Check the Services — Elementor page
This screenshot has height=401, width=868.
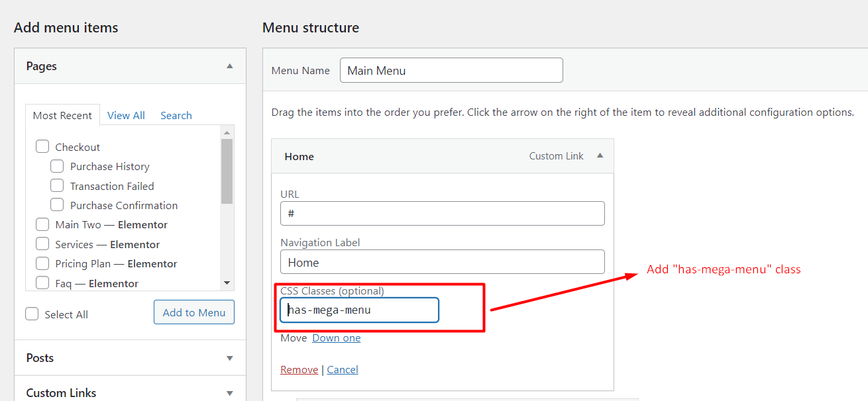point(42,244)
